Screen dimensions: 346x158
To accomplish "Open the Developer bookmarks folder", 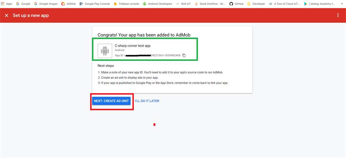I will [256, 4].
